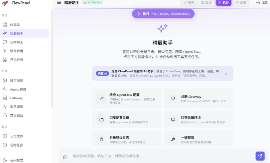Go to 服务管理 menu item
The image size is (270, 163).
click(x=24, y=51)
